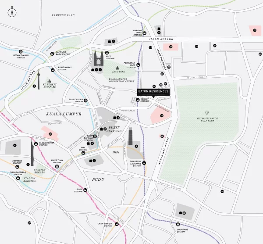Screen dimensions: 263x244
Task: Click the Eaton Residences label marker
Action: [x=153, y=93]
